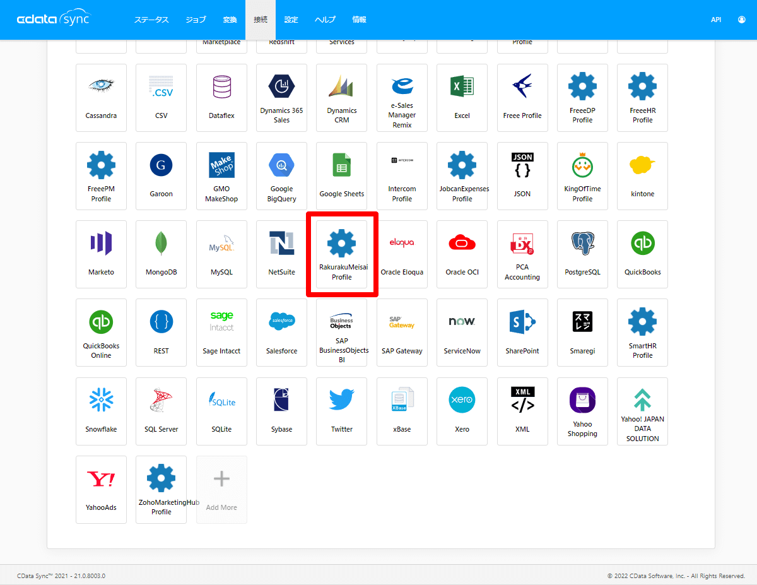Select the SharePoint connector

click(522, 333)
